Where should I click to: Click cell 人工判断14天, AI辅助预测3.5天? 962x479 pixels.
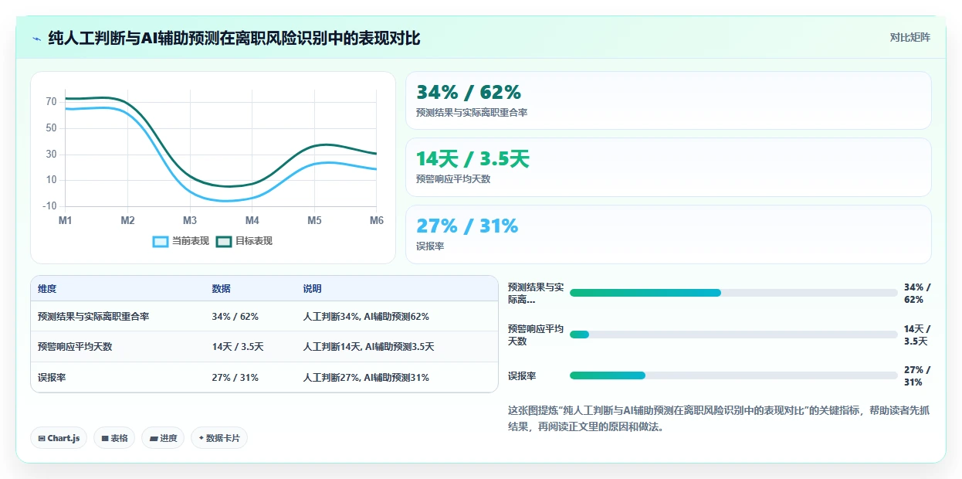[368, 347]
